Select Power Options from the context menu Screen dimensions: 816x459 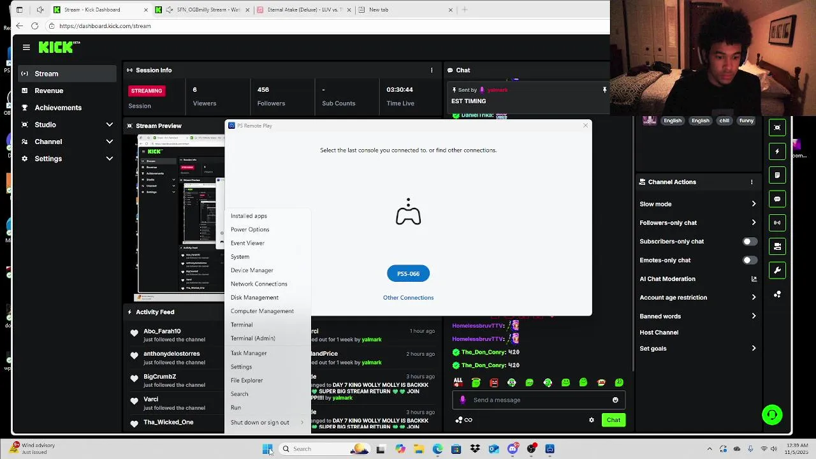267,229
